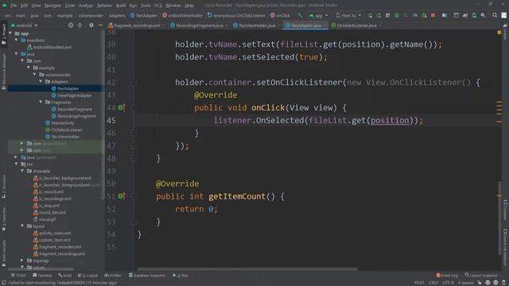Collapse the manifests folder
The width and height of the screenshot is (509, 286).
(x=16, y=41)
